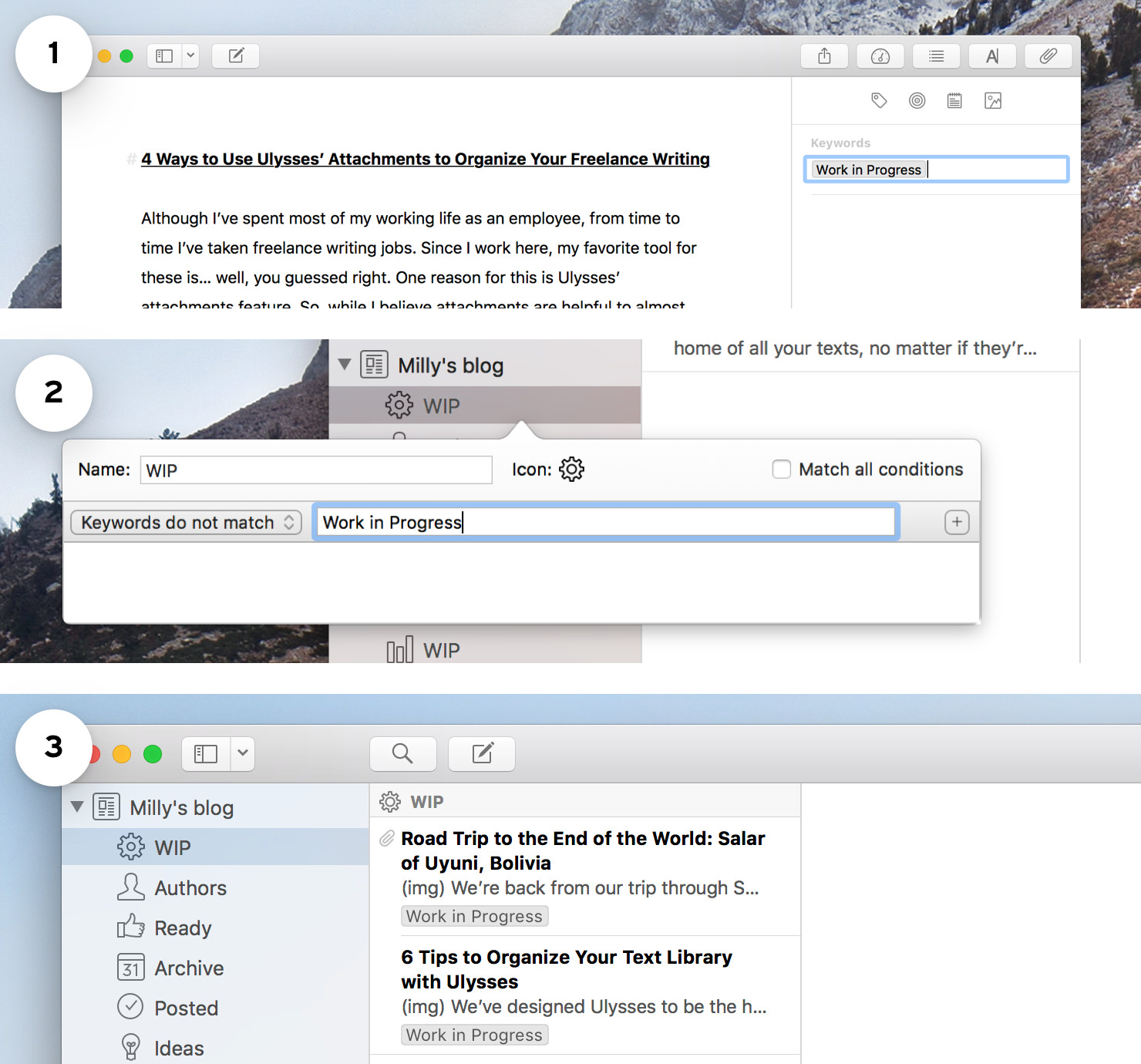This screenshot has height=1064, width=1141.
Task: Click the New Sheet compose icon in screenshot 1
Action: tap(236, 56)
